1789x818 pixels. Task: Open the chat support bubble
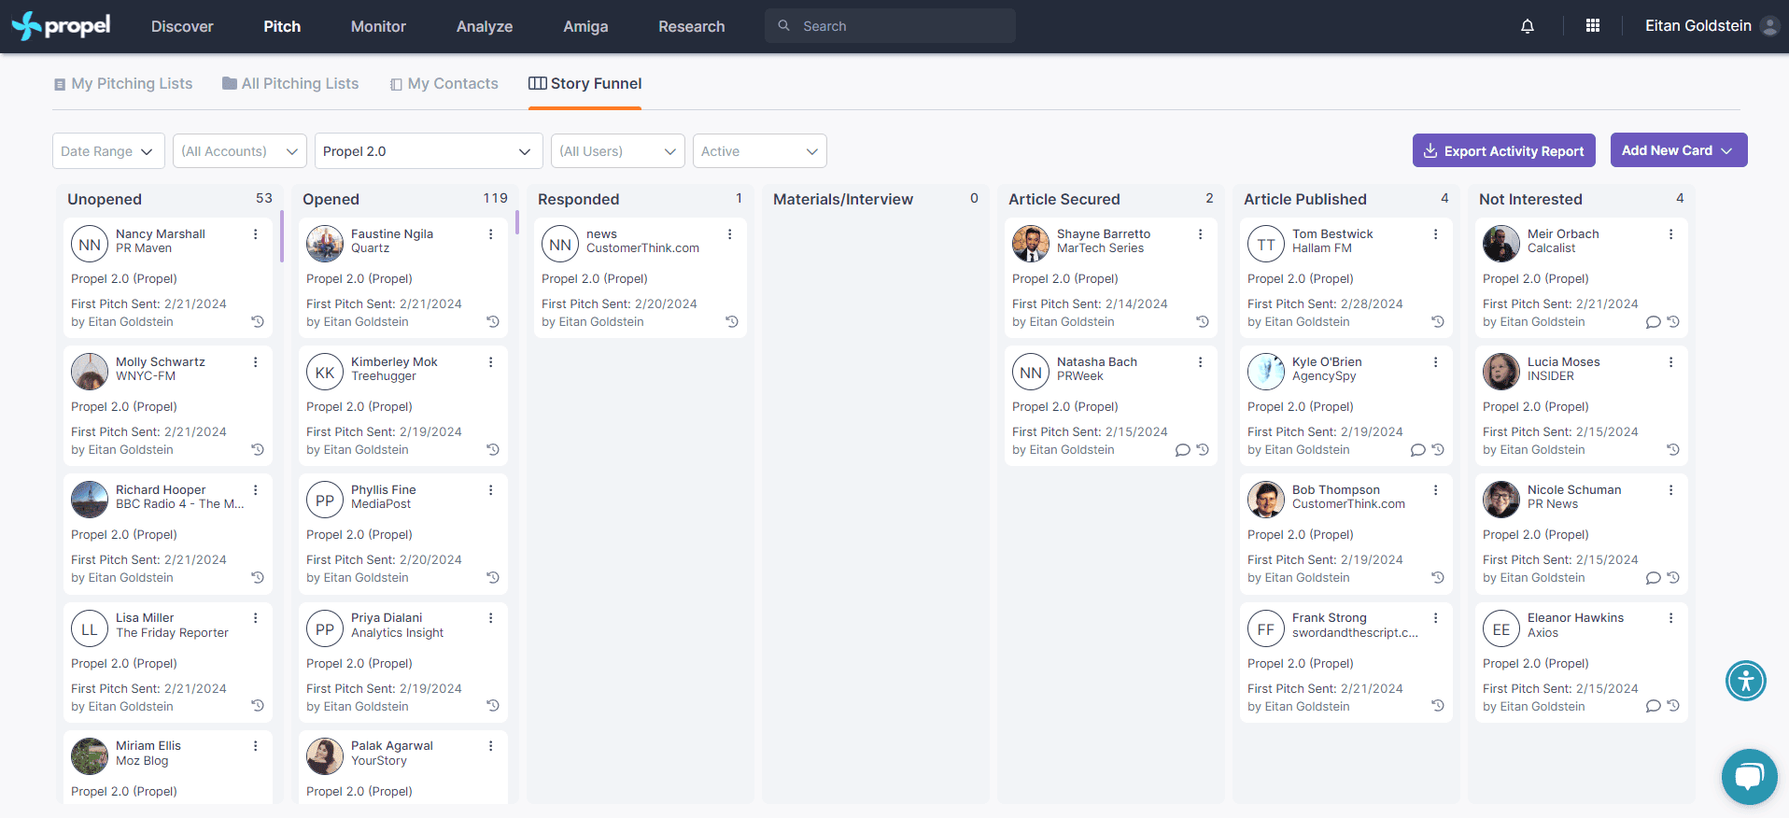(1749, 776)
